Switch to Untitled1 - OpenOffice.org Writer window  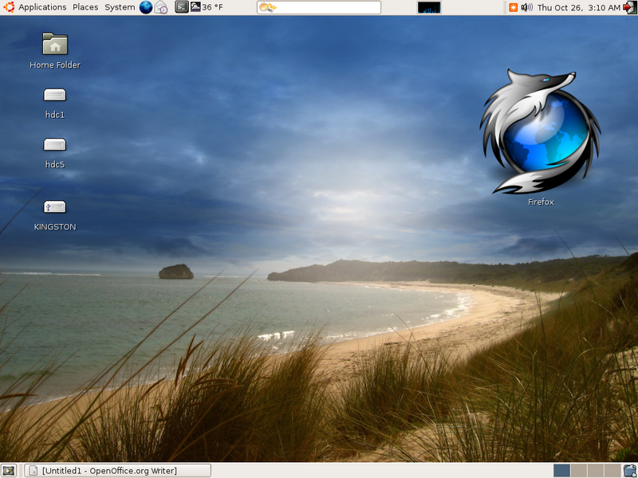tap(118, 471)
